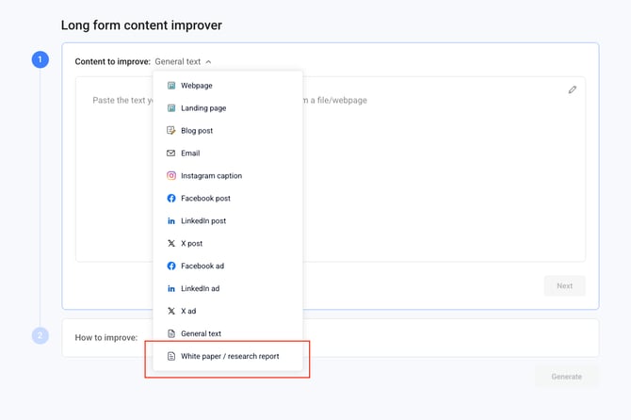Click step 1 circle indicator
631x420 pixels.
40,60
